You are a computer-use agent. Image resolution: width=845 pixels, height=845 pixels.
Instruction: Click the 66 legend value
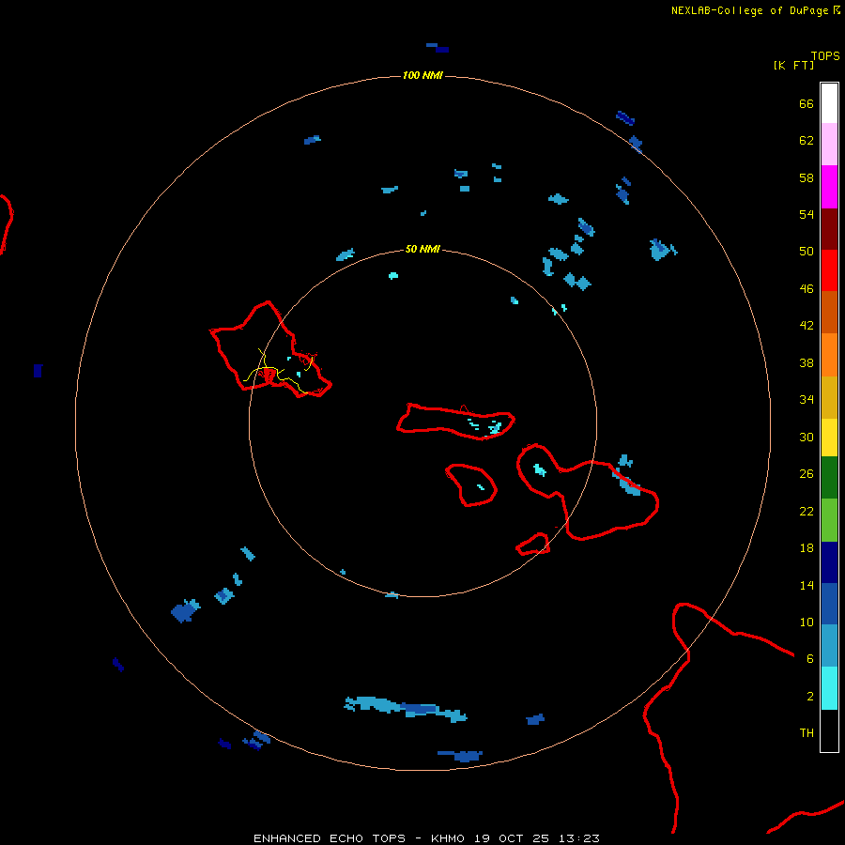(807, 104)
